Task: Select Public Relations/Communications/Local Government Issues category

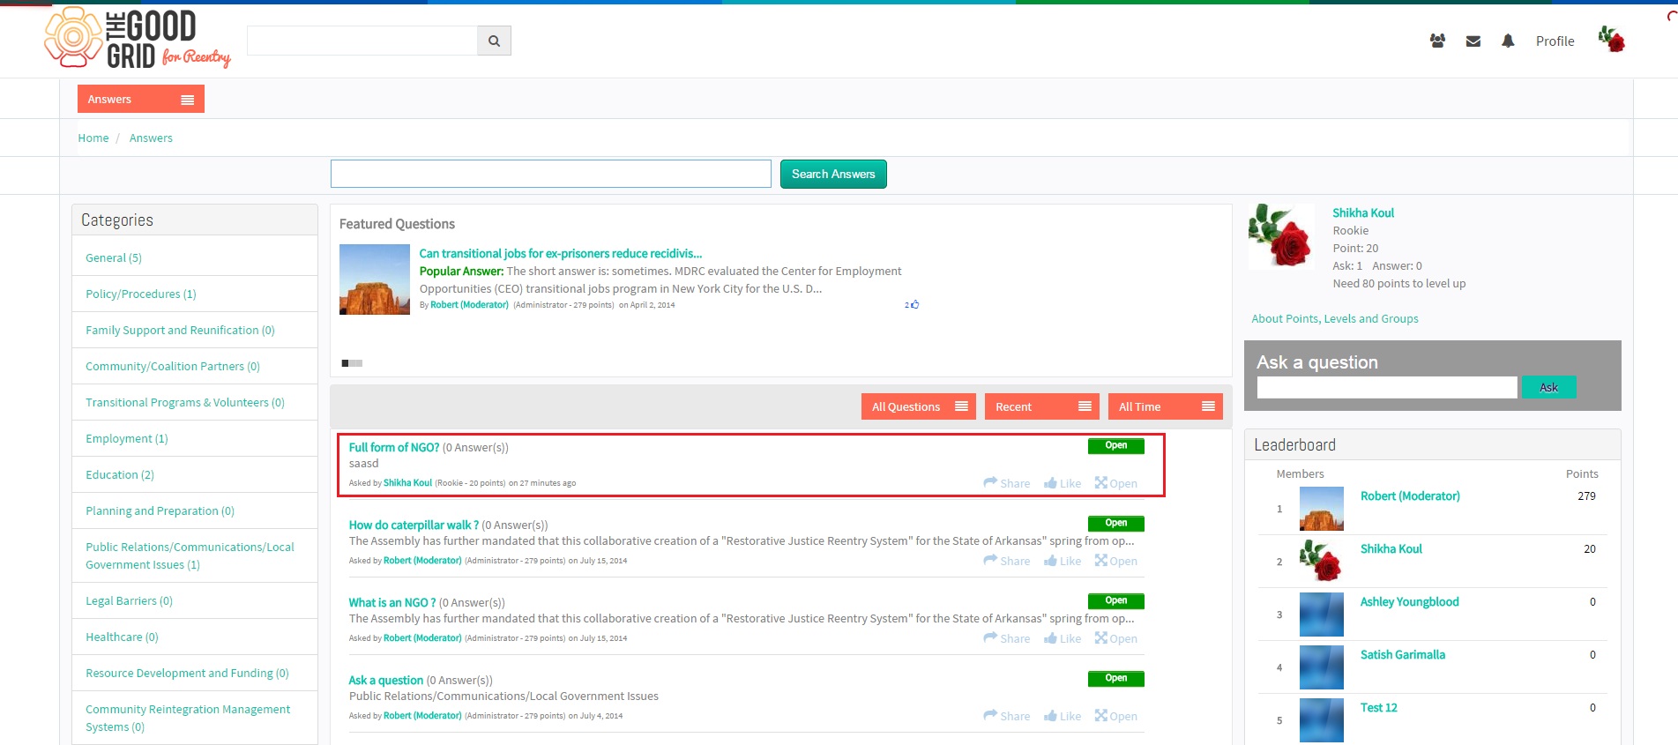Action: [190, 556]
